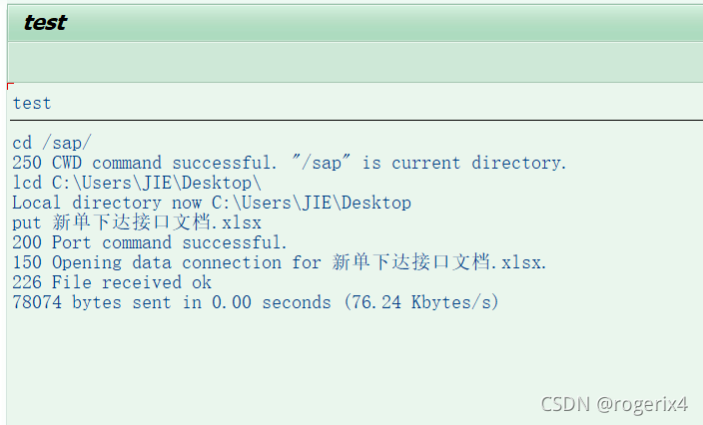Click the "cd /sap/" command line
Image resolution: width=703 pixels, height=425 pixels.
pos(52,143)
